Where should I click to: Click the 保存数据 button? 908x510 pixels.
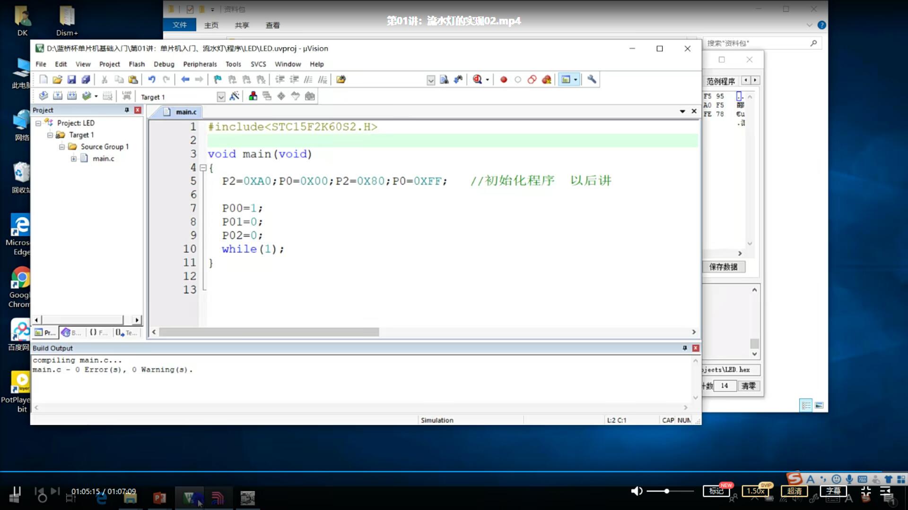point(724,267)
